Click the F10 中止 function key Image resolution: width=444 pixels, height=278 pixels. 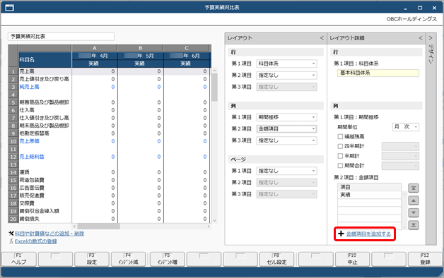(x=352, y=259)
